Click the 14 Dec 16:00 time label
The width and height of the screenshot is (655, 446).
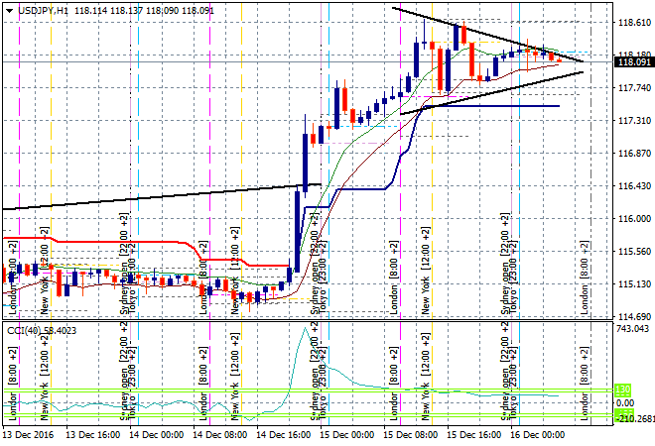click(x=283, y=435)
